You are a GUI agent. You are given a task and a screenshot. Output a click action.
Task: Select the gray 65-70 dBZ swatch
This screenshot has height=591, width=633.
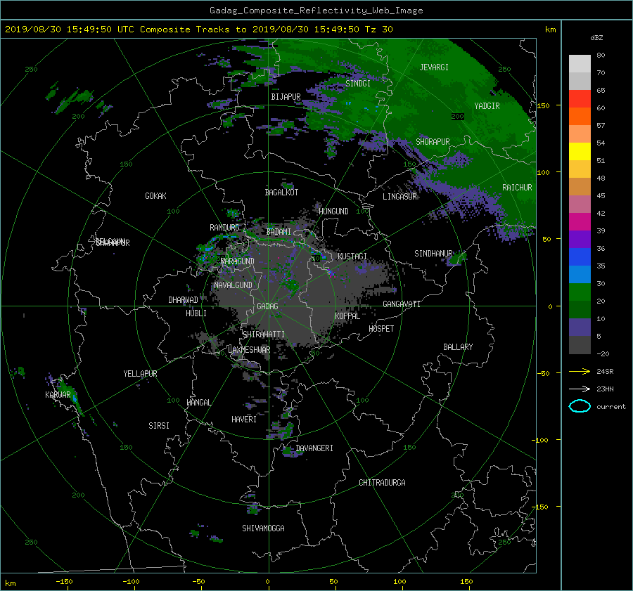(580, 81)
